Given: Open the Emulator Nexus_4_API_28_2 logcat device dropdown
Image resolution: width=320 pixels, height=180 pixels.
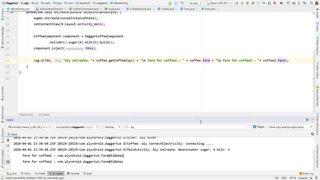Looking at the screenshot, I should tap(29, 127).
